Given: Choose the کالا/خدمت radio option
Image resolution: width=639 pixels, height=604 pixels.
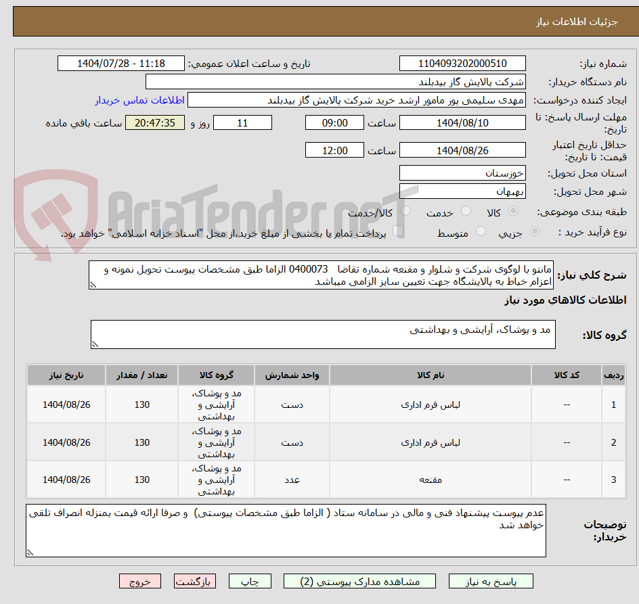Looking at the screenshot, I should (x=407, y=211).
